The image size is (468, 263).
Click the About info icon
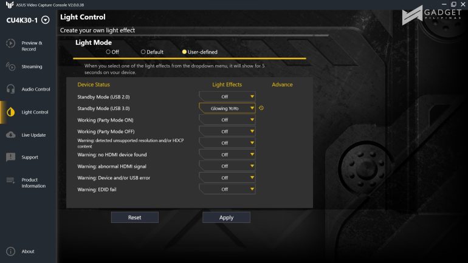click(x=10, y=251)
